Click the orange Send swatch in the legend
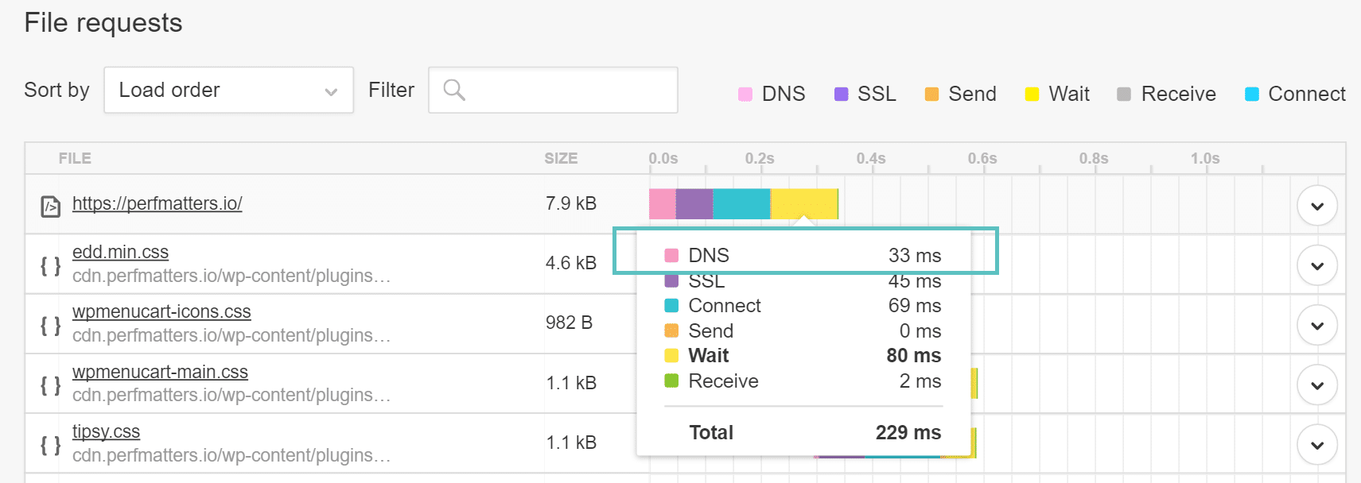The image size is (1361, 483). pyautogui.click(x=931, y=93)
